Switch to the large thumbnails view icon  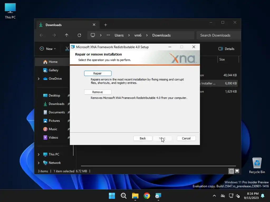tap(237, 171)
